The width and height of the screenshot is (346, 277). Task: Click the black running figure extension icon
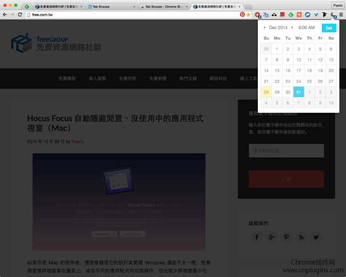click(x=324, y=15)
